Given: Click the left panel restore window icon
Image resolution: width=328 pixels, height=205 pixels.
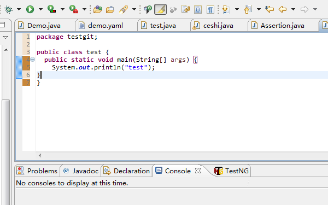Looking at the screenshot, I should tap(3, 25).
